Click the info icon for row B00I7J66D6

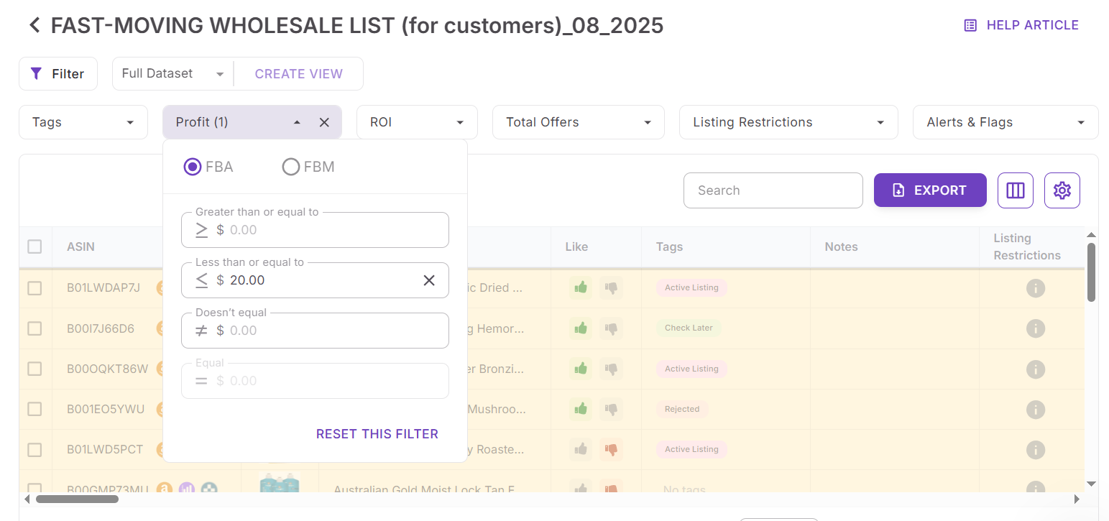click(1035, 328)
